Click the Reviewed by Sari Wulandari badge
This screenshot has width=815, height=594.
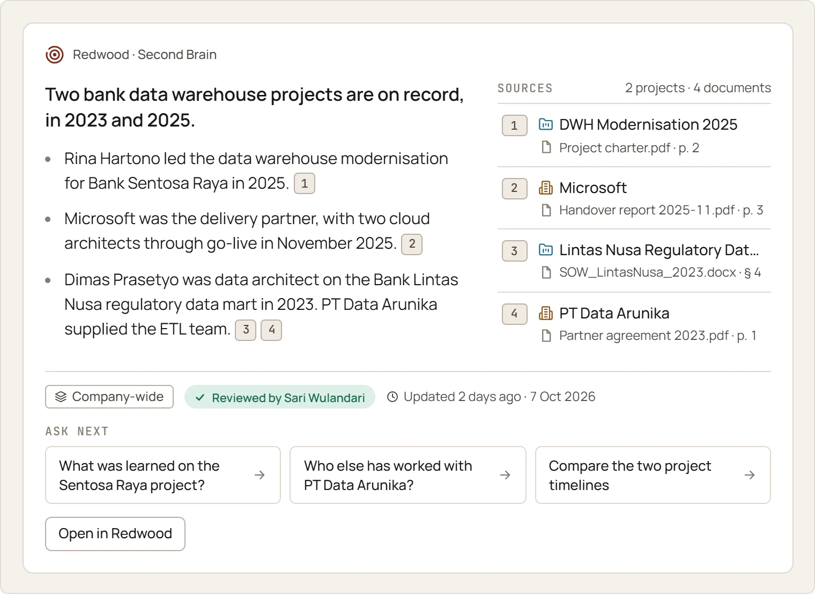click(x=280, y=397)
